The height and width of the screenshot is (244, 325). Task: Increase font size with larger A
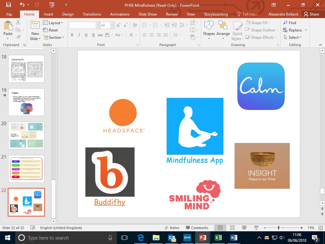point(119,25)
